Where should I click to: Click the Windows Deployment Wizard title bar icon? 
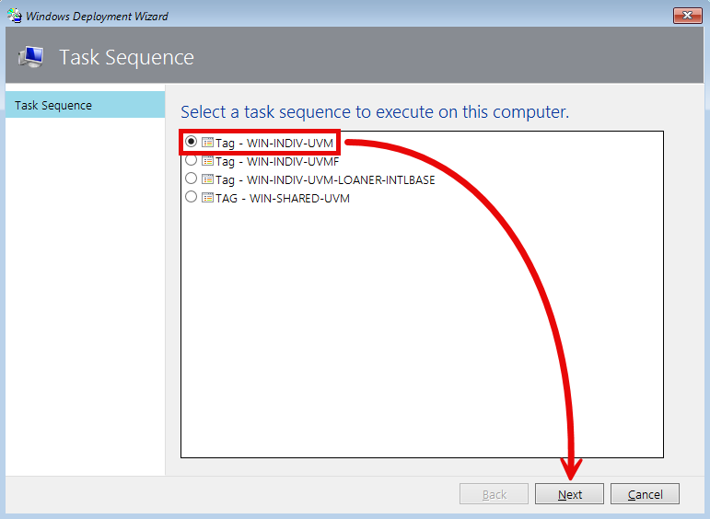[x=15, y=16]
